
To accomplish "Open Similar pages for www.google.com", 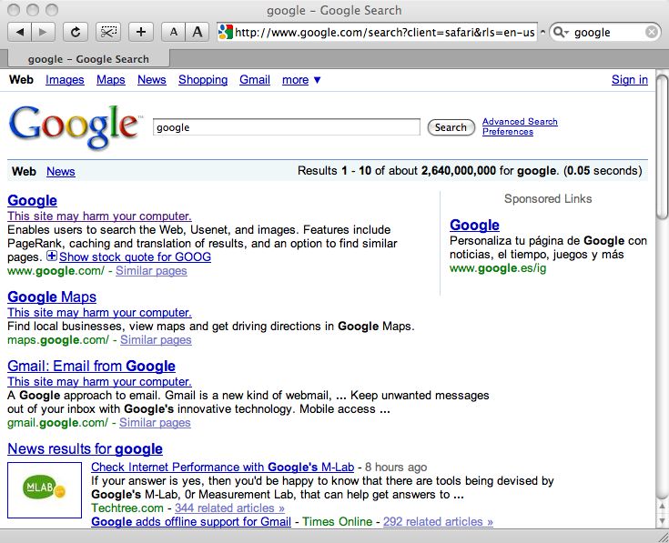I will 151,271.
